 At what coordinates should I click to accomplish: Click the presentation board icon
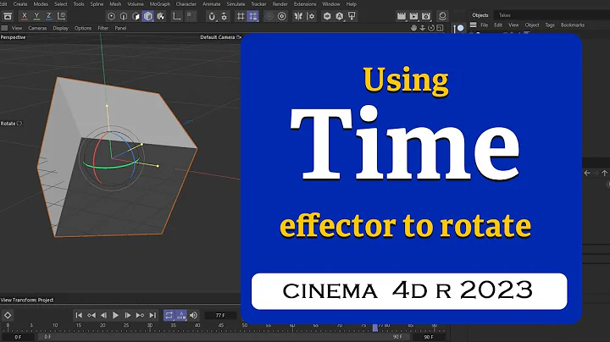[x=352, y=16]
